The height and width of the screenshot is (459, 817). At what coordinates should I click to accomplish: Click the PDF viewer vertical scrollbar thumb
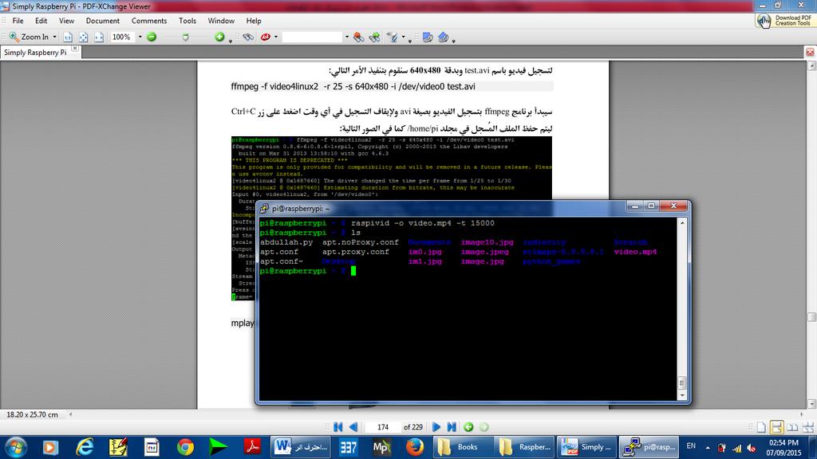pos(811,317)
